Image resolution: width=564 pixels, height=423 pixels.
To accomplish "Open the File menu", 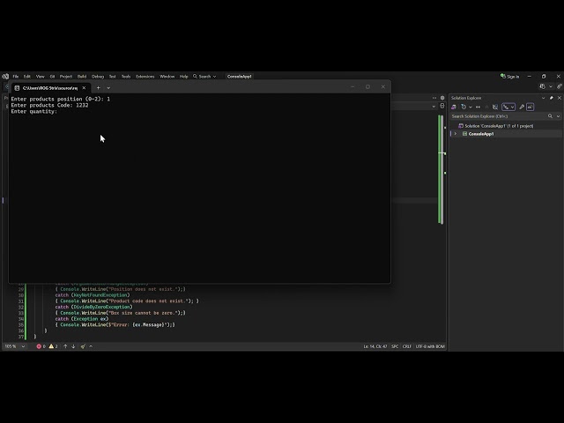I will coord(16,77).
